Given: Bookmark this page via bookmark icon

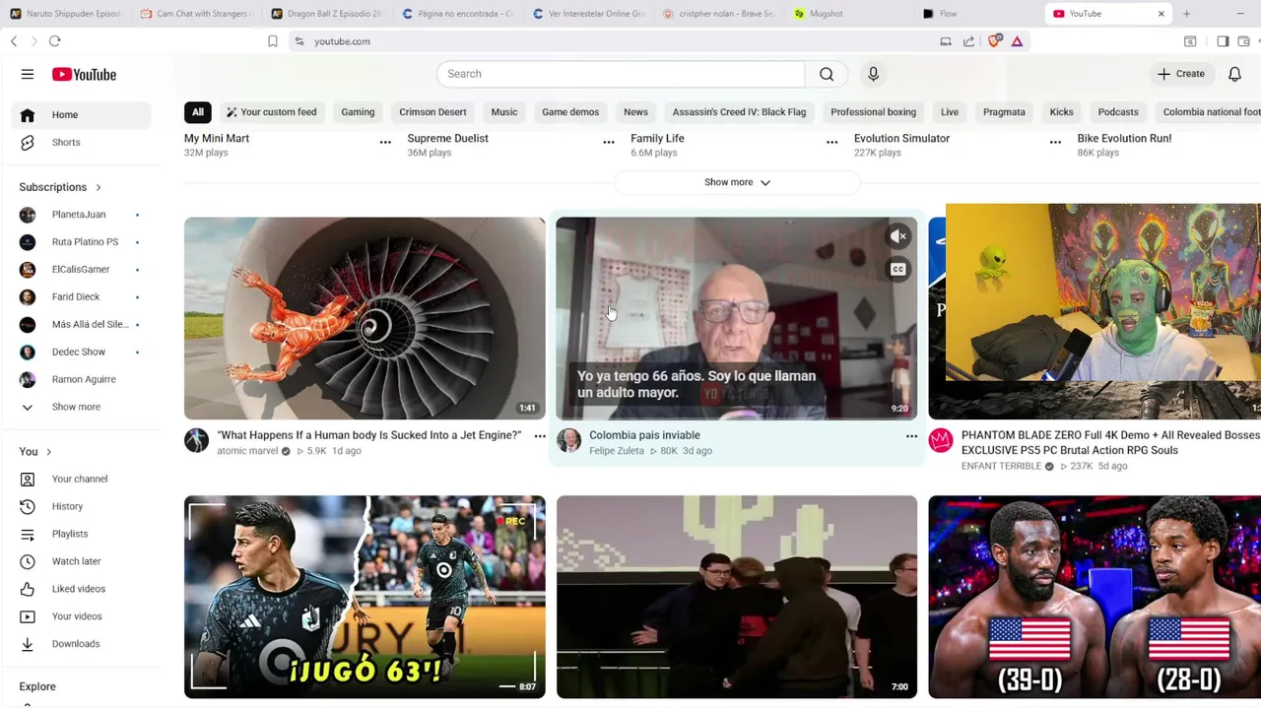Looking at the screenshot, I should click(x=273, y=41).
